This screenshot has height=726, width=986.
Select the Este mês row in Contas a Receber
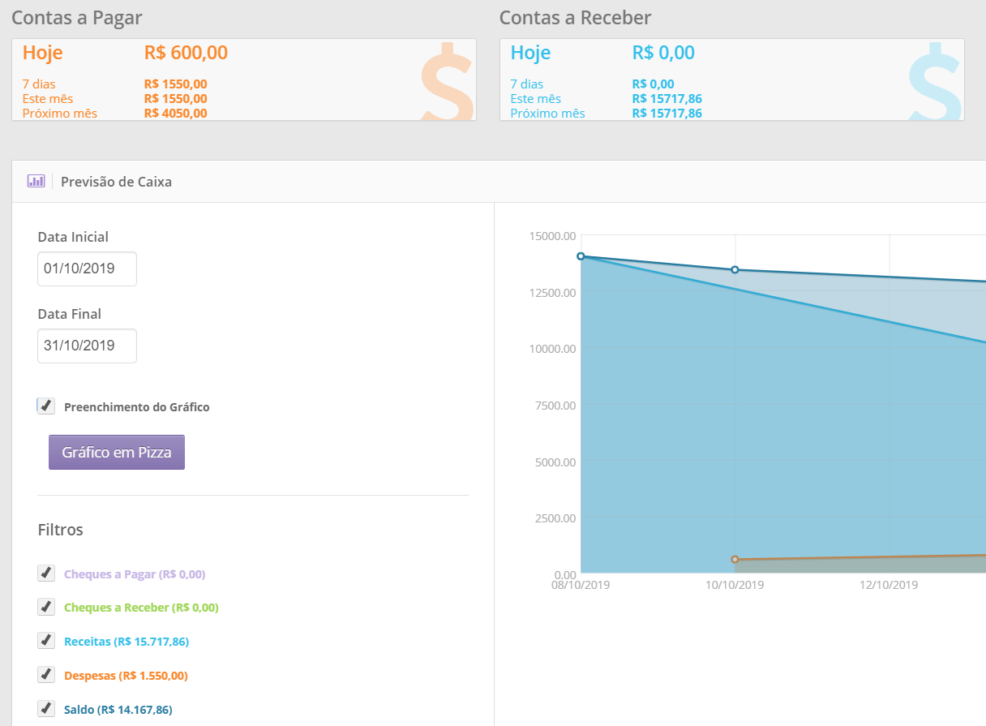(606, 99)
